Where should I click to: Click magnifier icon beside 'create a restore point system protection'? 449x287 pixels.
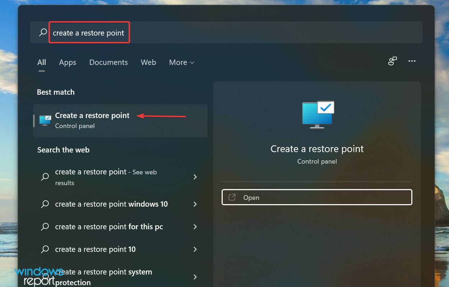(45, 276)
